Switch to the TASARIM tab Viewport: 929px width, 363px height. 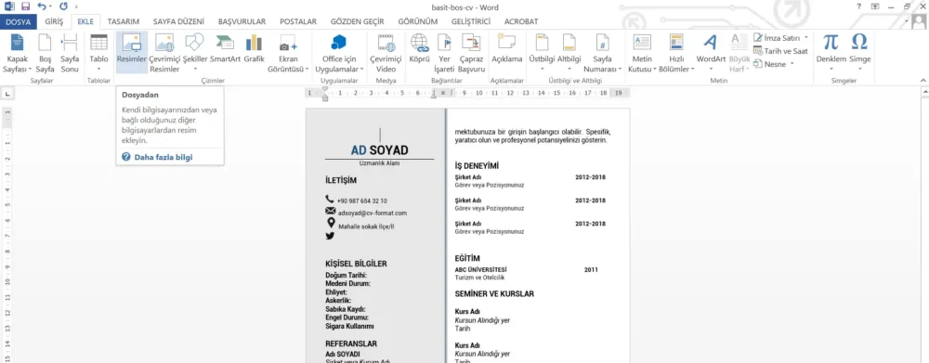point(124,21)
